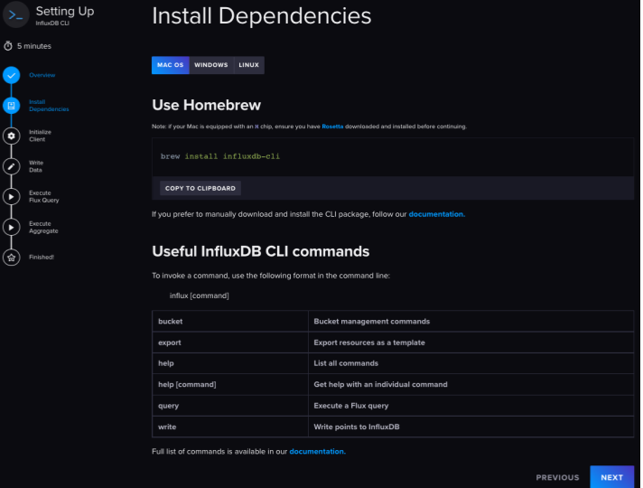Jump to Execute Aggregate step label

[x=43, y=227]
